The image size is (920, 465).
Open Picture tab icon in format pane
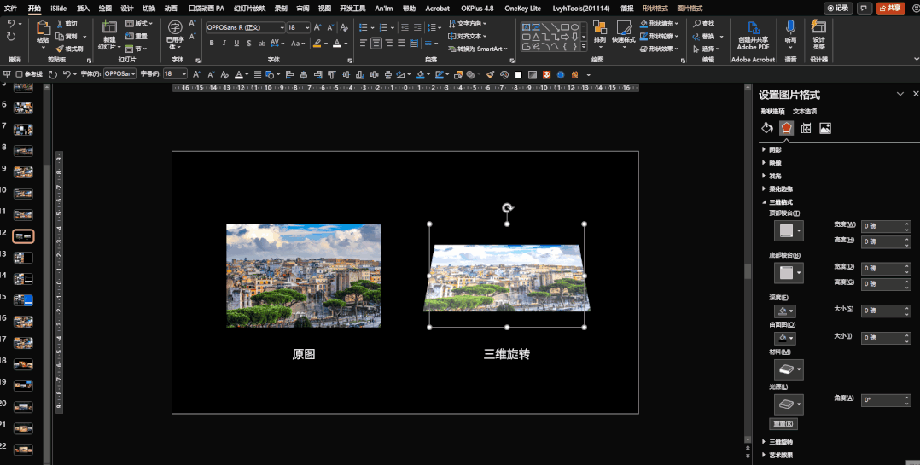(x=825, y=128)
